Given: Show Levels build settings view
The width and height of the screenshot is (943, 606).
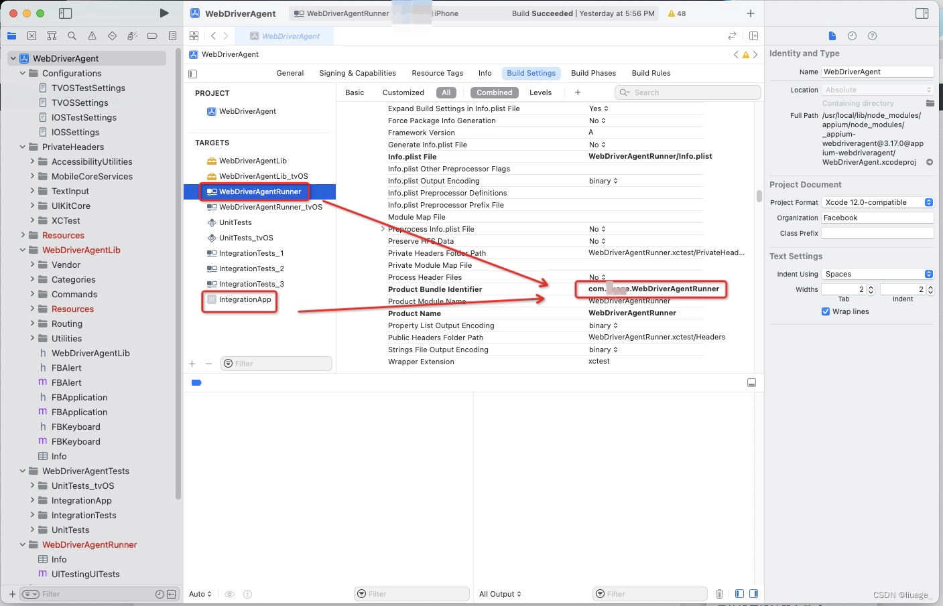Looking at the screenshot, I should pos(540,92).
